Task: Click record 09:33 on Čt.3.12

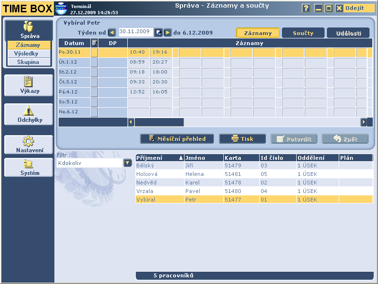Action: tap(138, 82)
